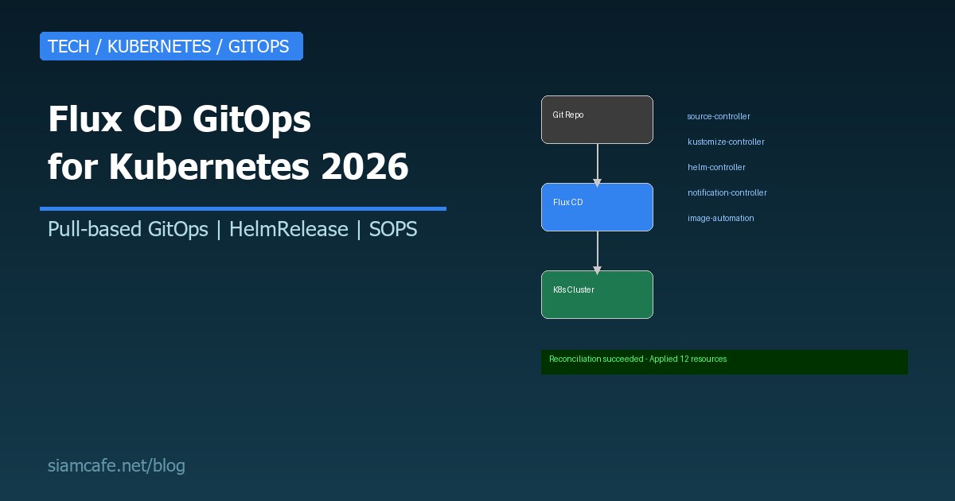Select the helm-controller entry

tap(716, 167)
